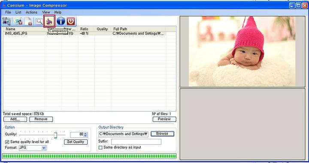Screen dimensions: 309x163
Task: Open the File menu
Action: point(8,12)
